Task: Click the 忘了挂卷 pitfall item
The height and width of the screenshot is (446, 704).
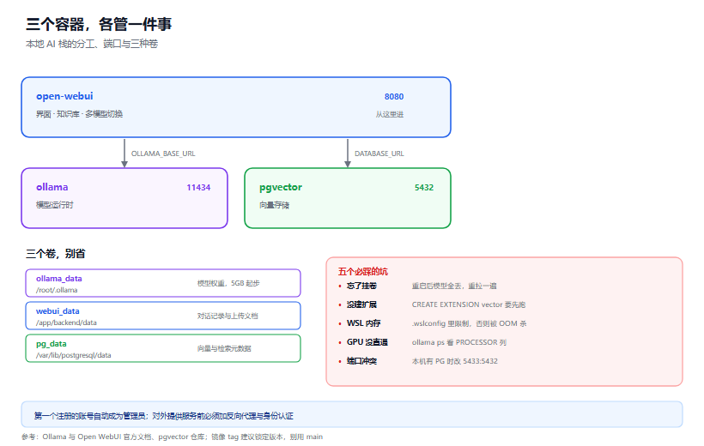Action: coord(361,286)
